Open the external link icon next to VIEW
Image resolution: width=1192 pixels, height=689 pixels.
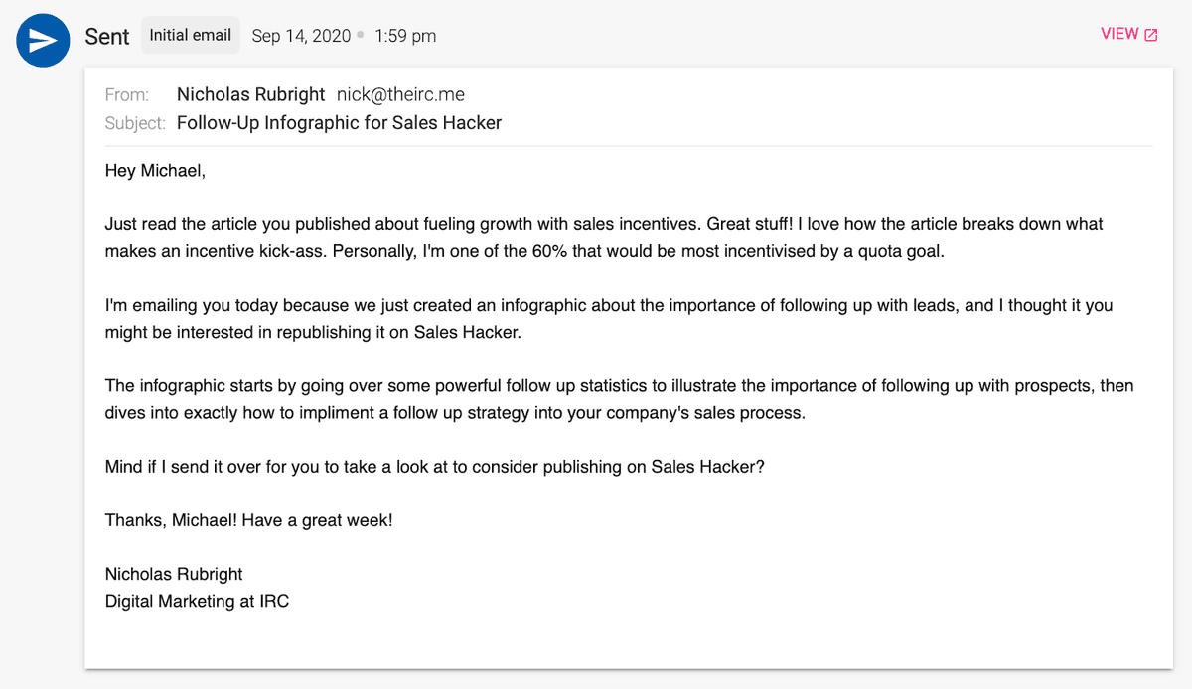(x=1151, y=35)
